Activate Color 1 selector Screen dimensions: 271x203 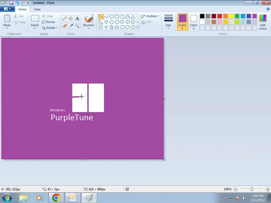pyautogui.click(x=183, y=22)
